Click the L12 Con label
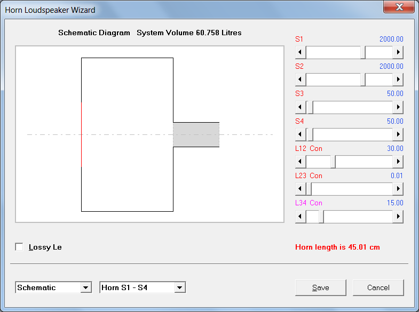419x312 pixels. (309, 148)
